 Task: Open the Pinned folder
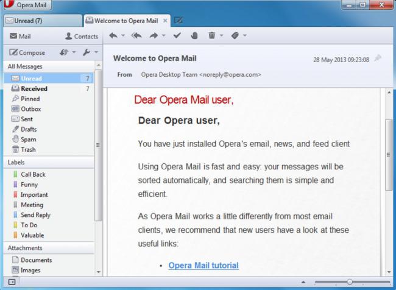(49, 99)
